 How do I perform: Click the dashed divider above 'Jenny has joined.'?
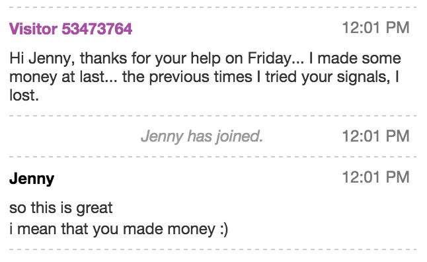[x=213, y=116]
